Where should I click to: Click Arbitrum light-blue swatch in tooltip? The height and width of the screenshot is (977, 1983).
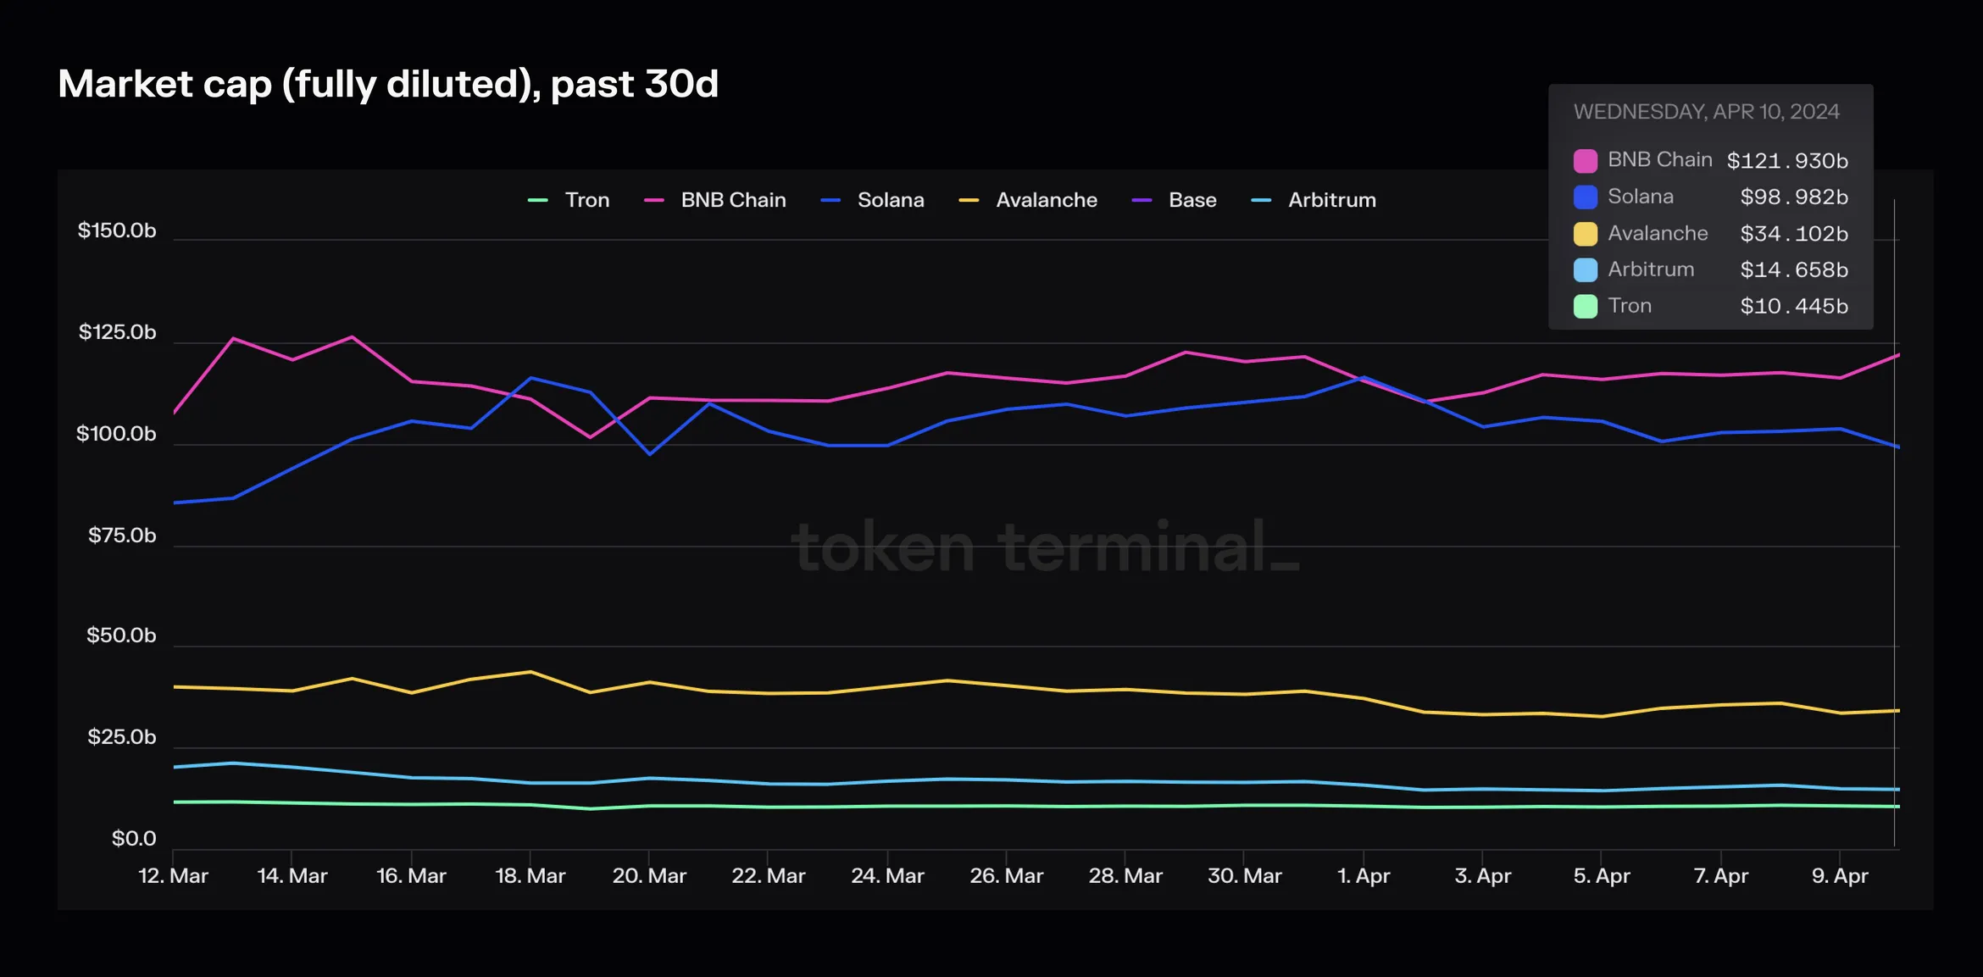click(1586, 270)
